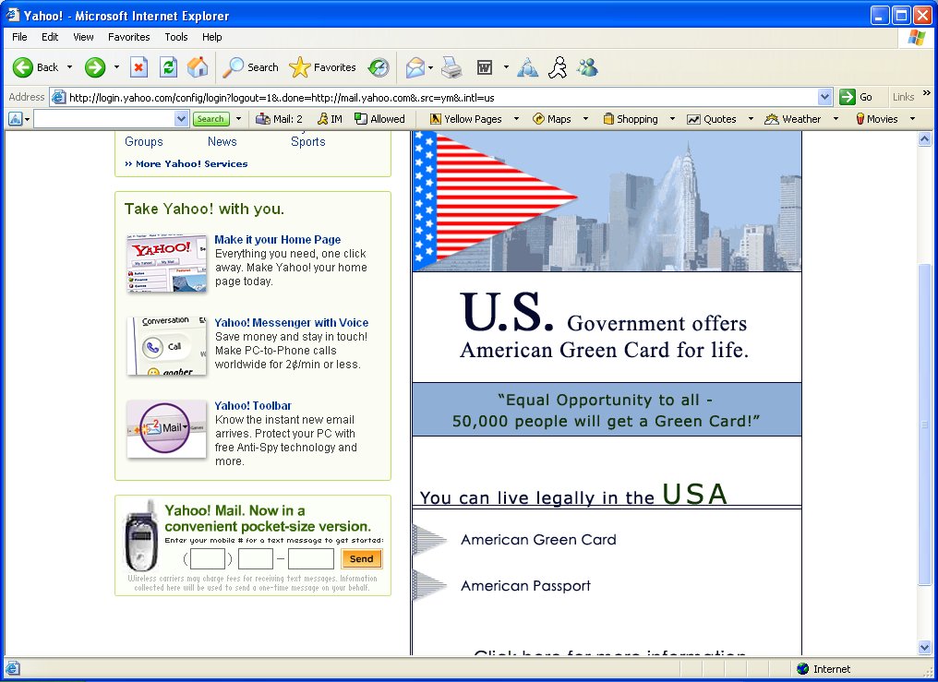
Task: Follow the Groups link
Action: point(144,141)
